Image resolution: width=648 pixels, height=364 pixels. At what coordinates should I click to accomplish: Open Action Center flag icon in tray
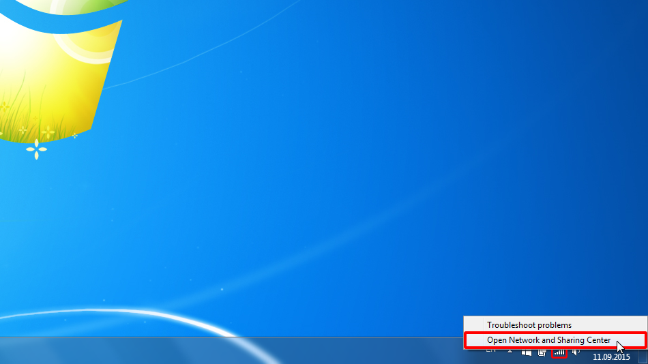(527, 352)
